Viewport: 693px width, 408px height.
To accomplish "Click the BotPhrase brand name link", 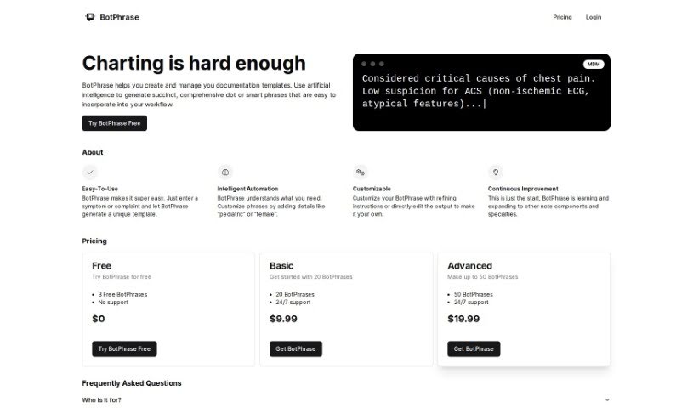I will [x=119, y=17].
